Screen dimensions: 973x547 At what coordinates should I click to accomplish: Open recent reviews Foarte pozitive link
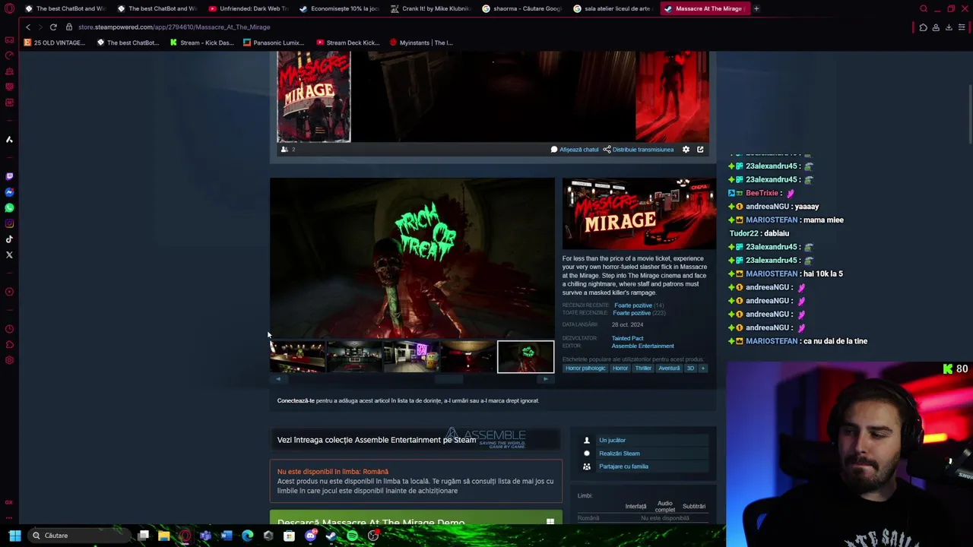632,305
